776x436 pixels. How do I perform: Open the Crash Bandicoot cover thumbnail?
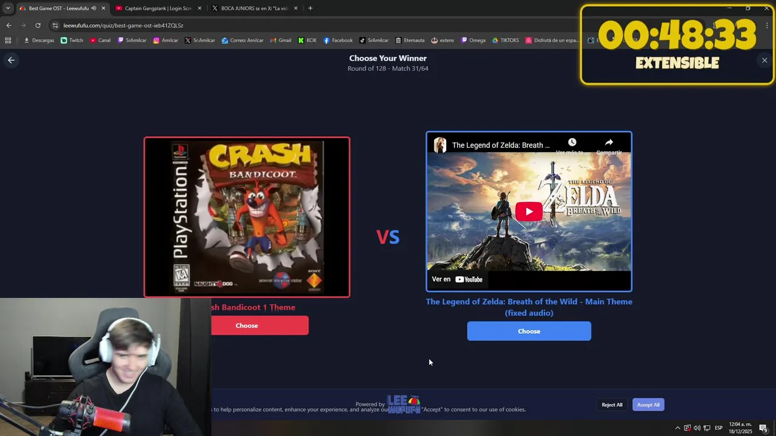(x=247, y=217)
